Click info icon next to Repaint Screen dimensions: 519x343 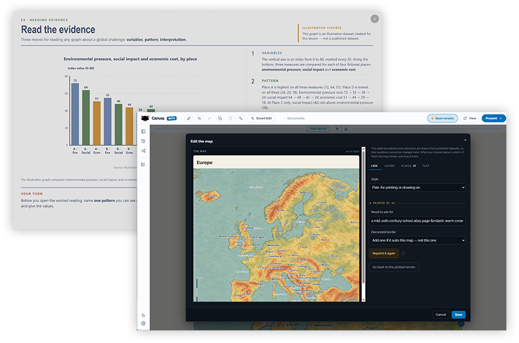(x=403, y=254)
